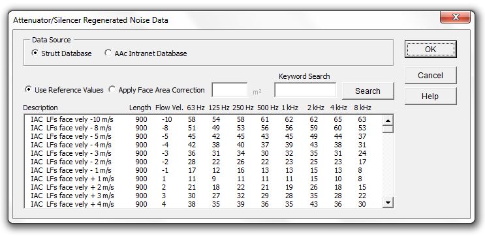Select row IAC LFs face vely + 3 m/s
The image size is (485, 236).
coord(203,196)
